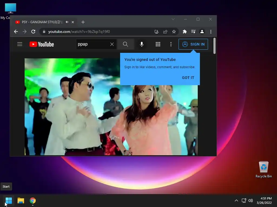
Task: Open the Chrome extensions puzzle icon
Action: tap(184, 32)
